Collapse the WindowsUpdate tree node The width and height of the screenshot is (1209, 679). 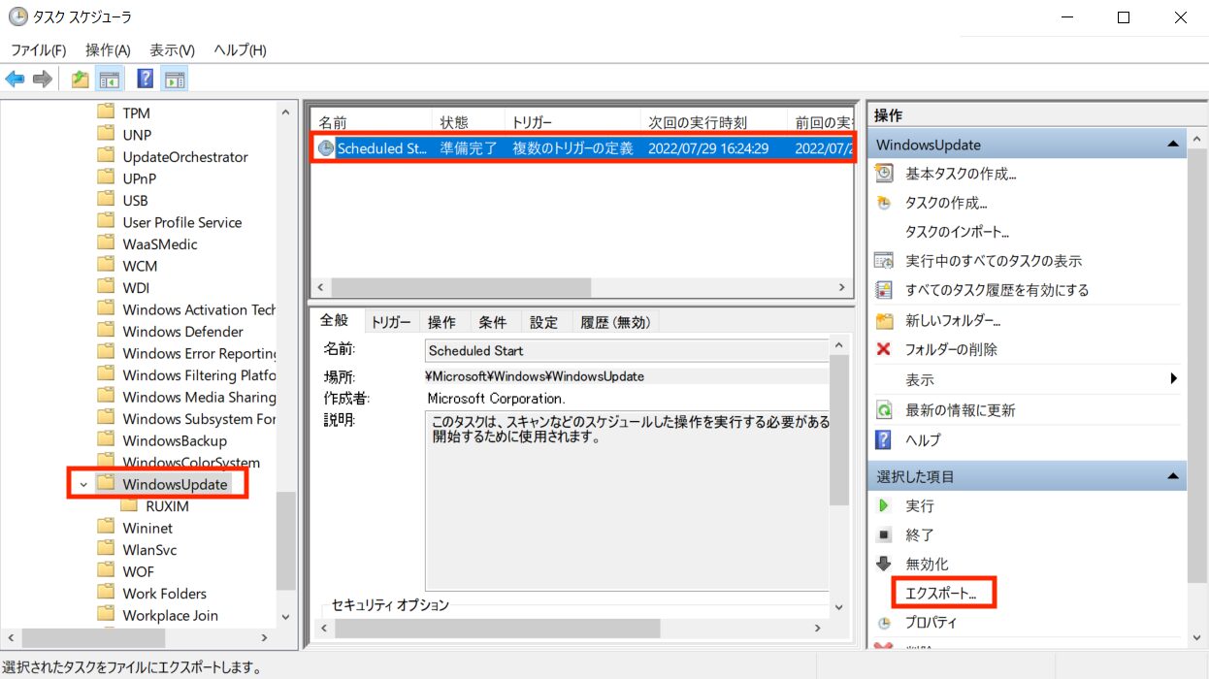point(83,483)
